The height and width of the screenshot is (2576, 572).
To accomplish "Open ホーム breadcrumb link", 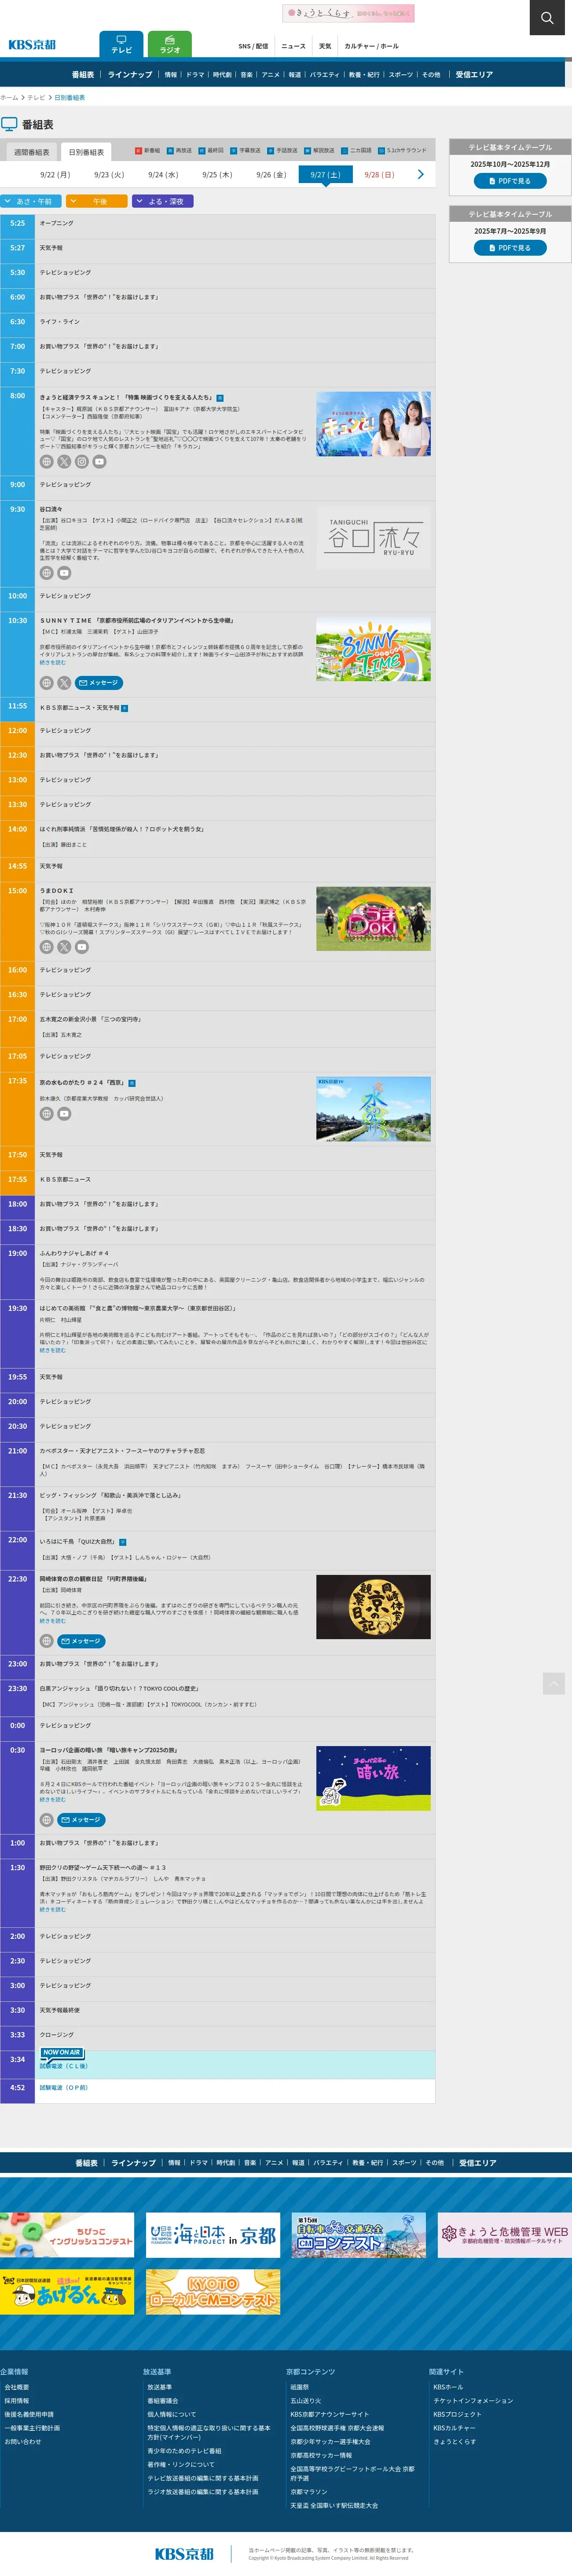I will coord(9,98).
